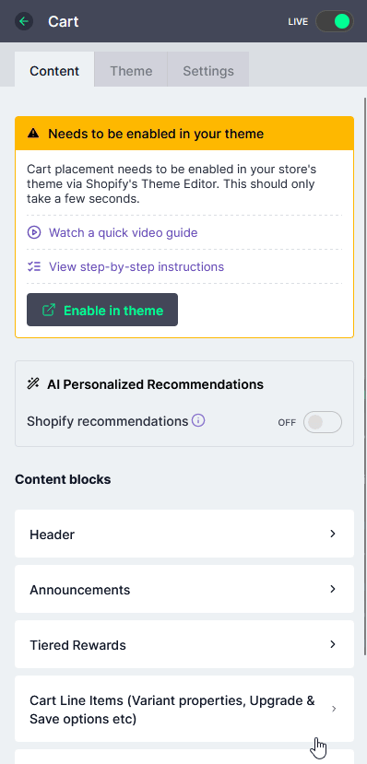Enable the Shopify recommendations toggle

click(x=323, y=422)
